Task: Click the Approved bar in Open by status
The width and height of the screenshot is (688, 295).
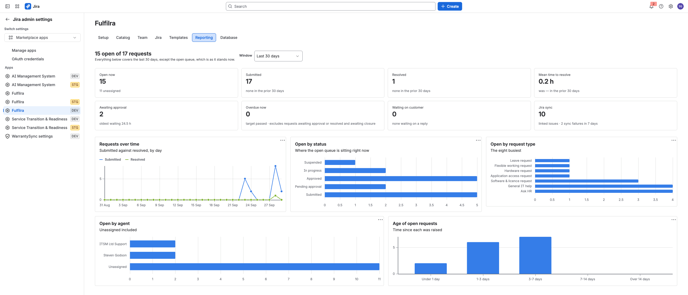Action: click(x=401, y=179)
